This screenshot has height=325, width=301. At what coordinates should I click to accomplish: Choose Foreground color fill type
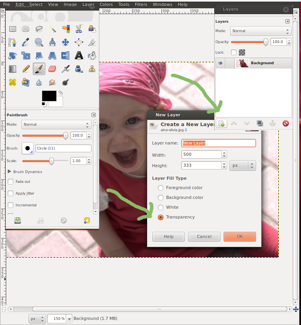coord(160,188)
